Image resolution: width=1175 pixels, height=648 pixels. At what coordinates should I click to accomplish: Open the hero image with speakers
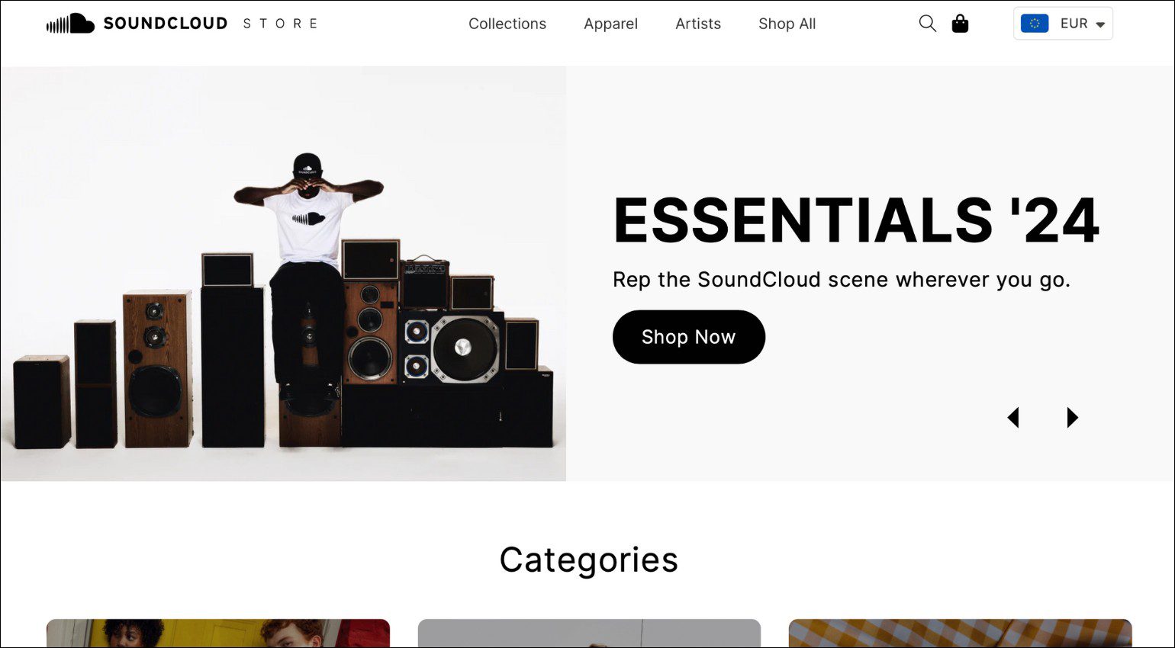click(x=283, y=274)
